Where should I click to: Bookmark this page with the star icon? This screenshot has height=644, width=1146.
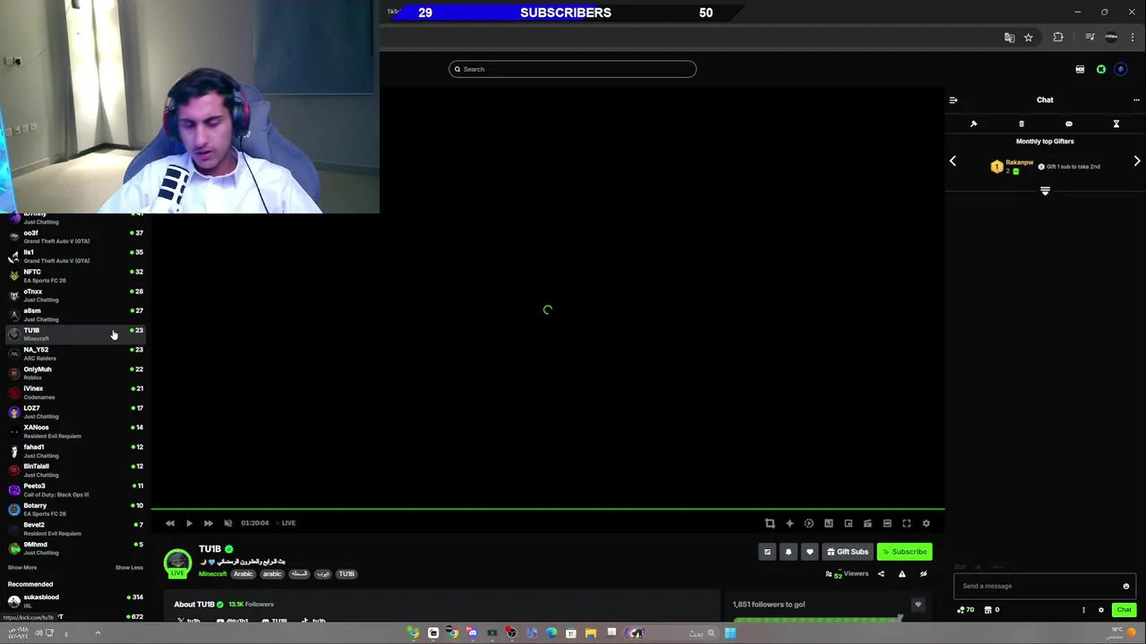1029,38
